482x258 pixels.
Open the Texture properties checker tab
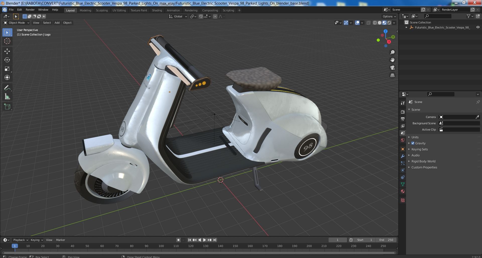click(403, 200)
